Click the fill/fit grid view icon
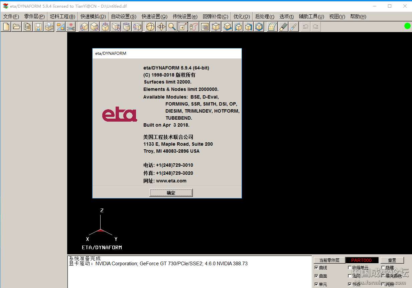Screen dimensions: 412x288 tap(205, 27)
